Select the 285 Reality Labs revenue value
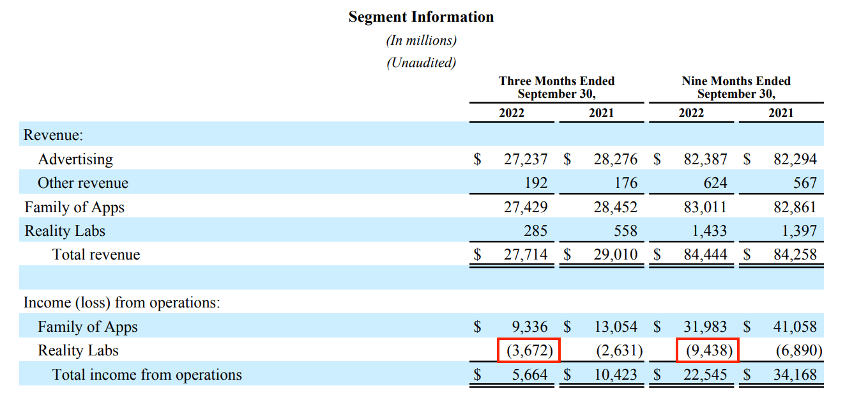Image resolution: width=845 pixels, height=404 pixels. pyautogui.click(x=535, y=231)
